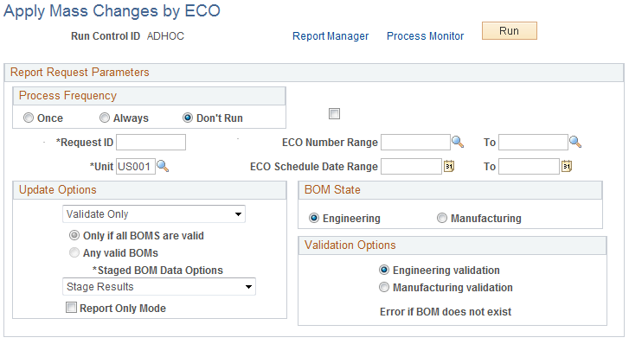This screenshot has height=344, width=629.
Task: Open the Unit lookup magnifier
Action: click(x=163, y=166)
